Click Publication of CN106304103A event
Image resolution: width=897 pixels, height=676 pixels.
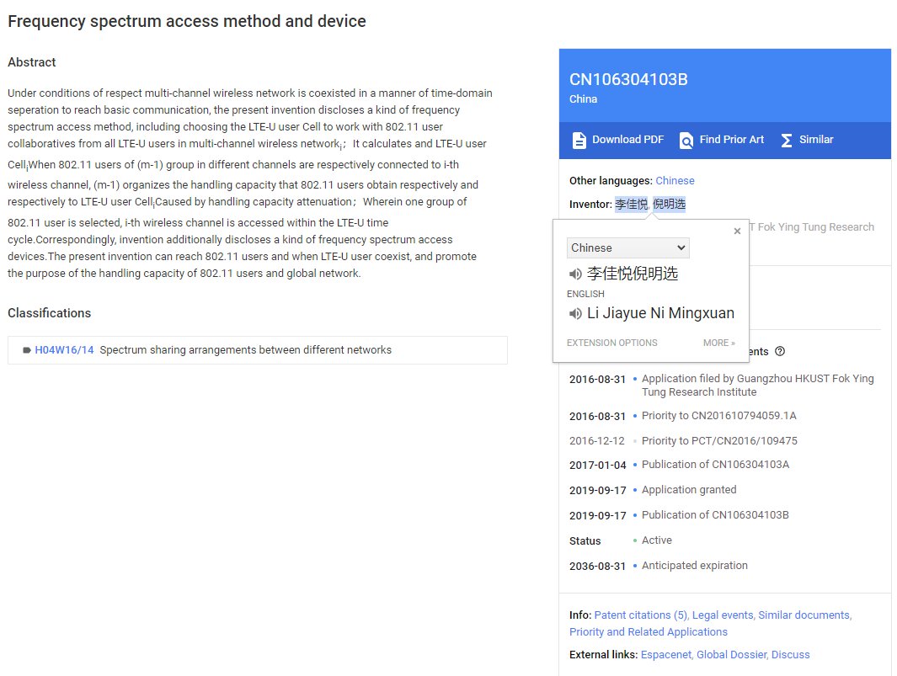[715, 465]
